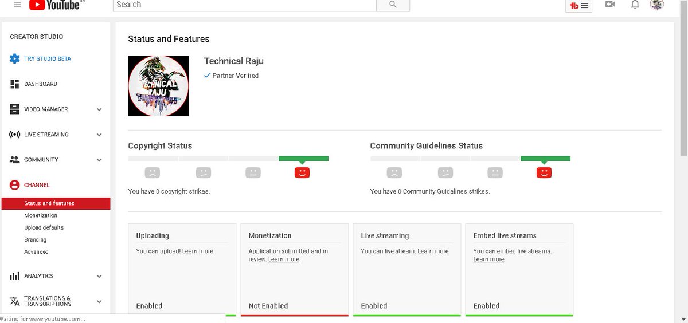The height and width of the screenshot is (323, 688).
Task: Click the Technical Raju channel thumbnail
Action: pos(158,86)
